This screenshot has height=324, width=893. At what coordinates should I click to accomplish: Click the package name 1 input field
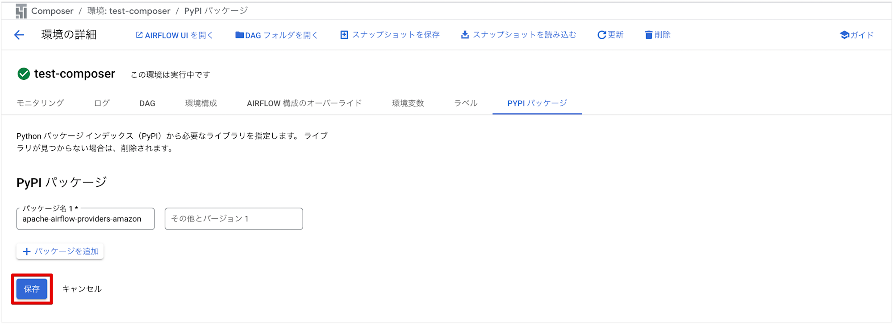tap(85, 219)
